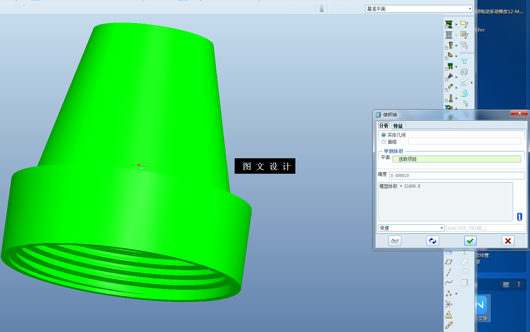The width and height of the screenshot is (530, 332).
Task: Click the traffic light icon in top bar
Action: tap(321, 9)
